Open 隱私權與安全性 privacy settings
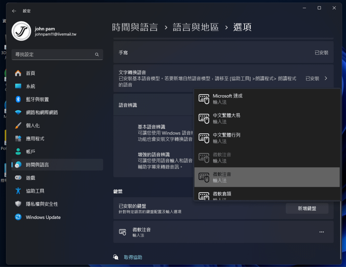Image resolution: width=346 pixels, height=267 pixels. click(x=57, y=204)
